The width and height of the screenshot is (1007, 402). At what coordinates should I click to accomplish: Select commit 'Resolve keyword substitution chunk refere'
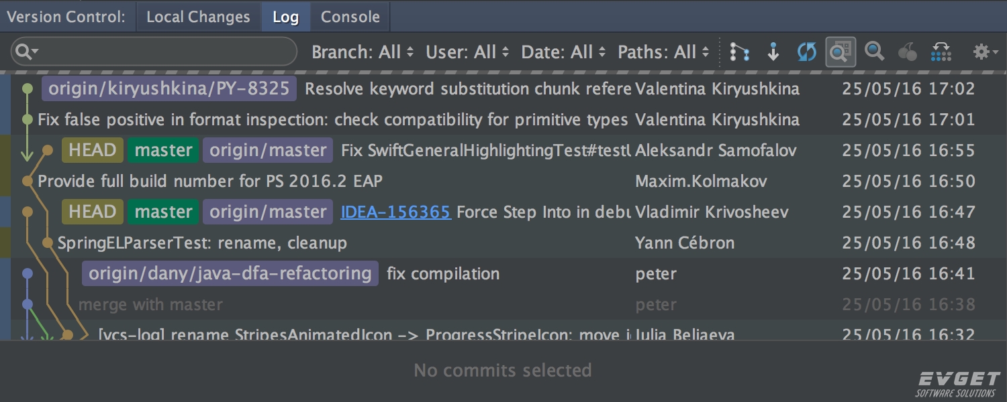click(x=468, y=89)
